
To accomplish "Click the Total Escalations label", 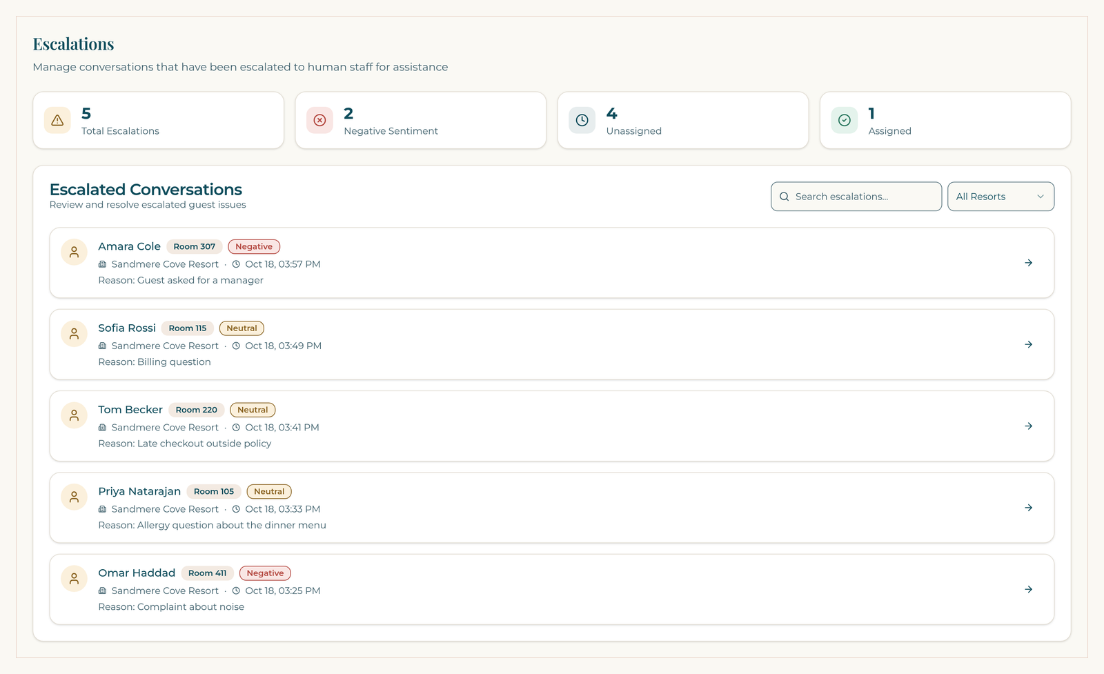I will [120, 131].
